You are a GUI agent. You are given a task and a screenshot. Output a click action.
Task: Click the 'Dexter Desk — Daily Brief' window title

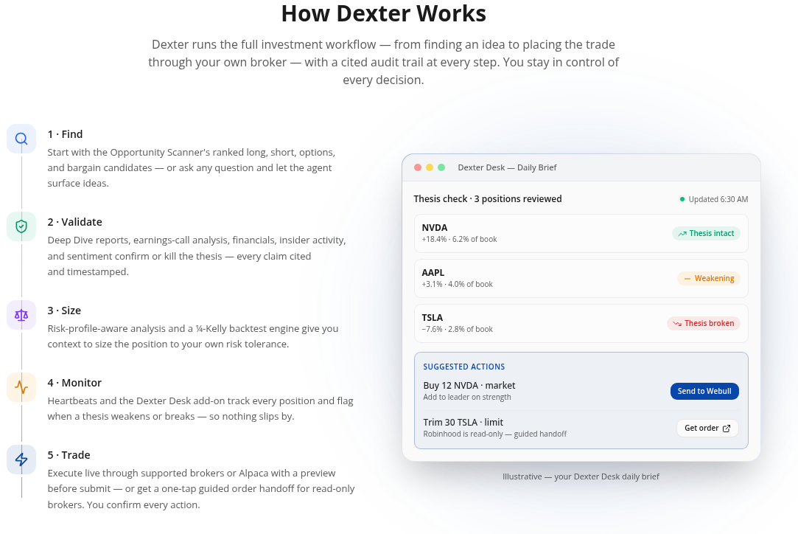click(x=507, y=167)
